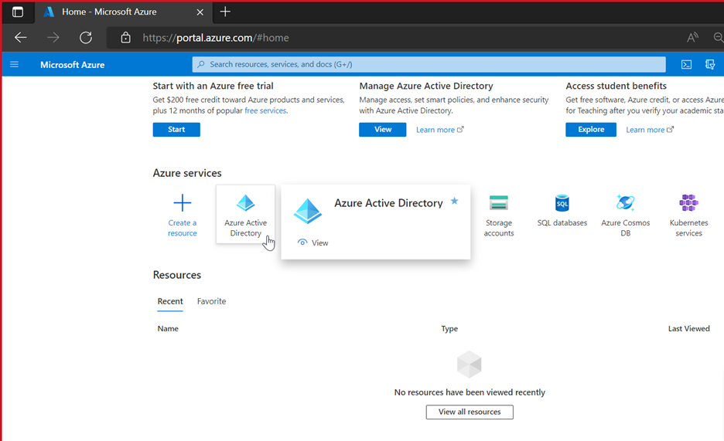Click the Type column header
This screenshot has height=441, width=724.
tap(449, 328)
